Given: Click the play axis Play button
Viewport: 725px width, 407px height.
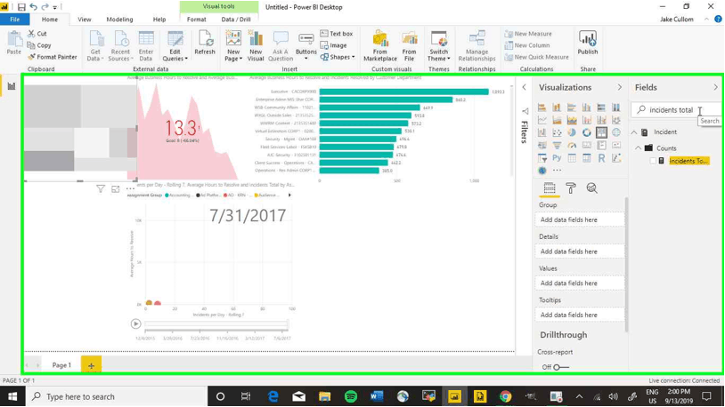Looking at the screenshot, I should pyautogui.click(x=135, y=324).
